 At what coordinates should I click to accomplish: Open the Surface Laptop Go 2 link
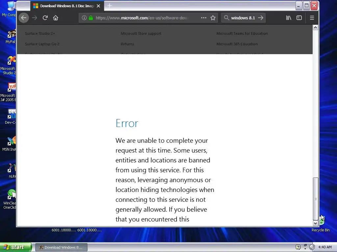click(x=42, y=44)
